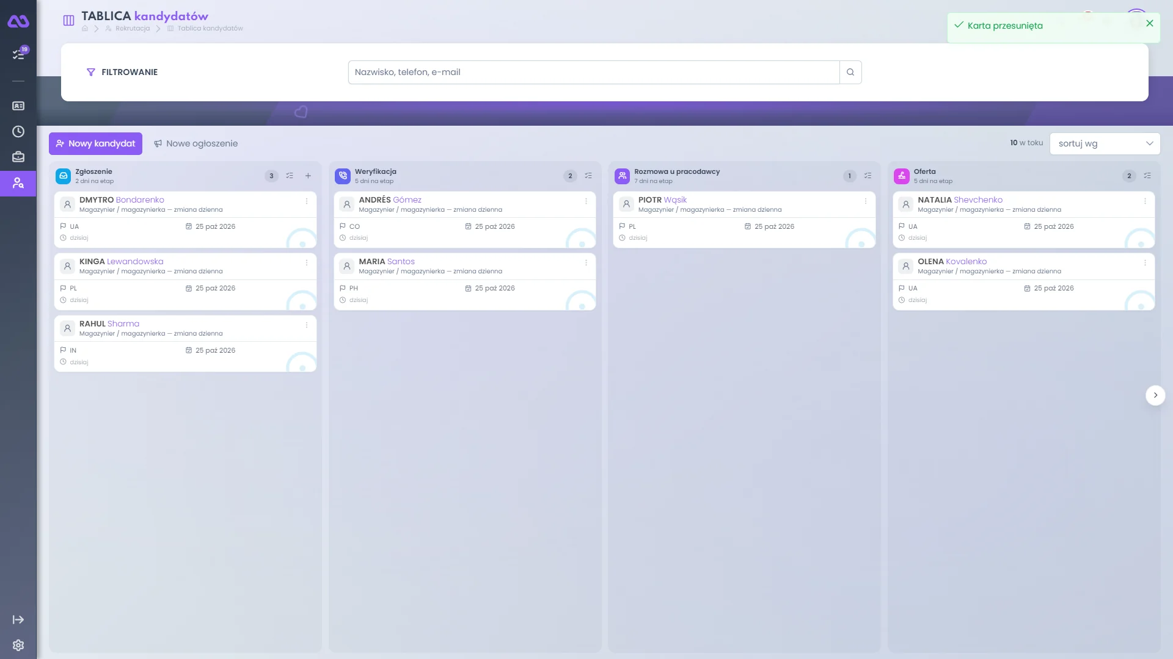The image size is (1173, 659).
Task: Expand the FILTROWANIE filter panel
Action: 122,72
